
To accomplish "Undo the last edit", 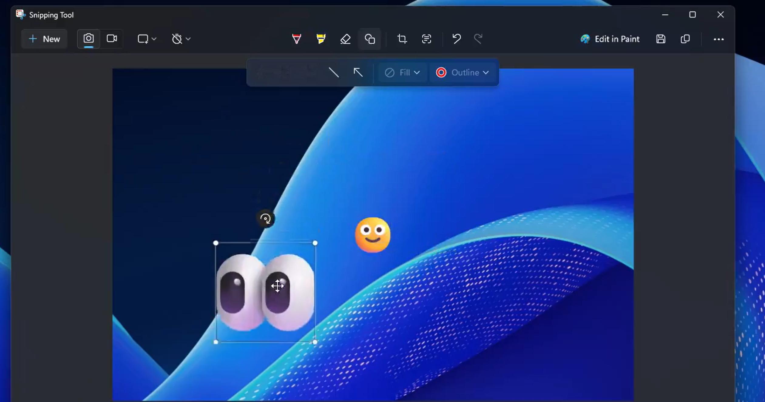I will [456, 39].
